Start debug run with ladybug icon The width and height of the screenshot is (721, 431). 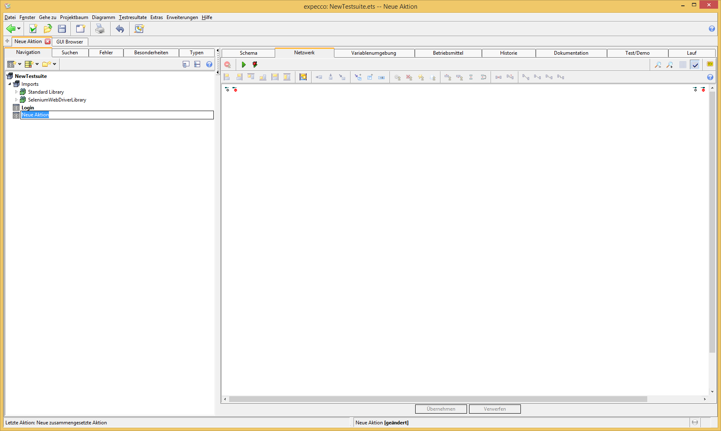(255, 65)
